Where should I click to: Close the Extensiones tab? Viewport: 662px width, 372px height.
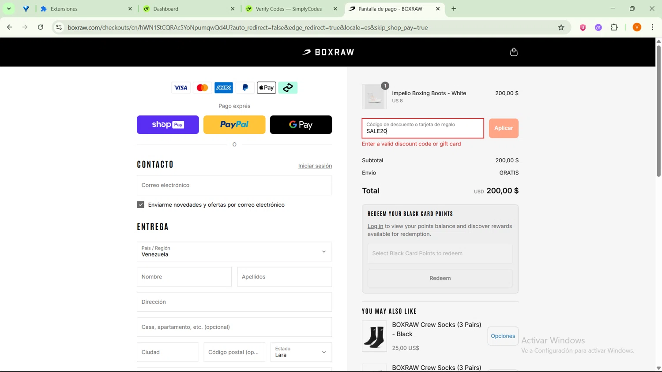(x=130, y=9)
